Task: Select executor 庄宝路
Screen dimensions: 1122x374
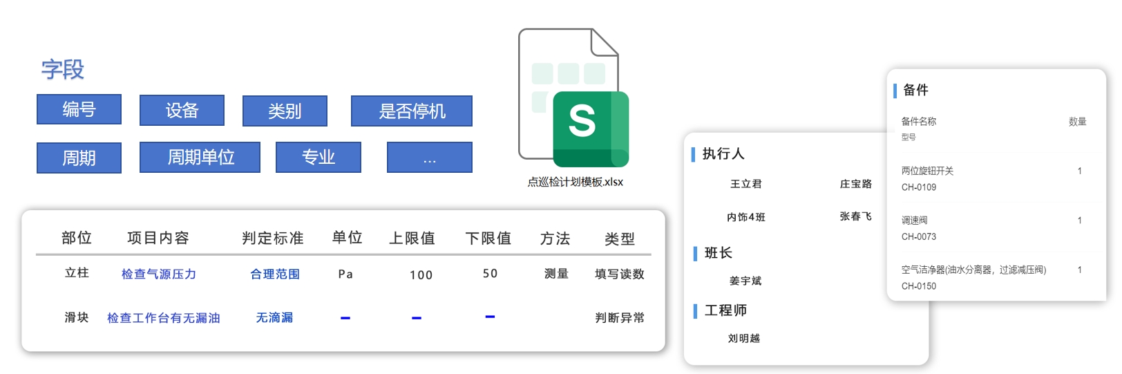Action: click(x=856, y=184)
